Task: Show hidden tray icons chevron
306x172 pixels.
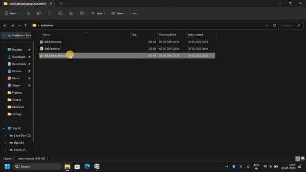Action: [227, 167]
